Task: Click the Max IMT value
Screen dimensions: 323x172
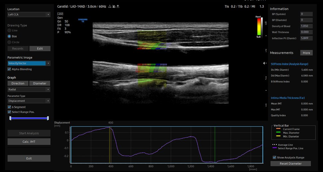Action: (x=307, y=109)
